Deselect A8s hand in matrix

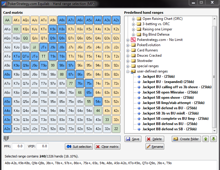pyautogui.click(x=62, y=20)
